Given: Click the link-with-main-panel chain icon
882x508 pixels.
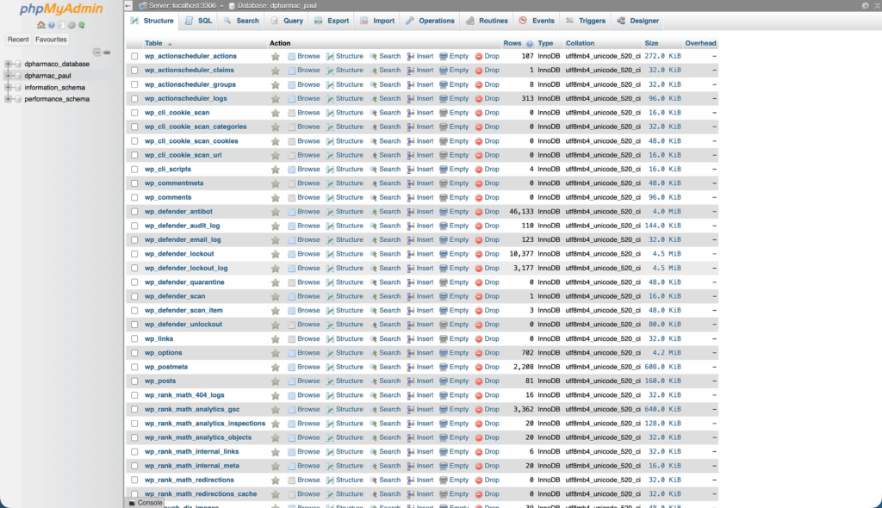Looking at the screenshot, I should click(109, 53).
